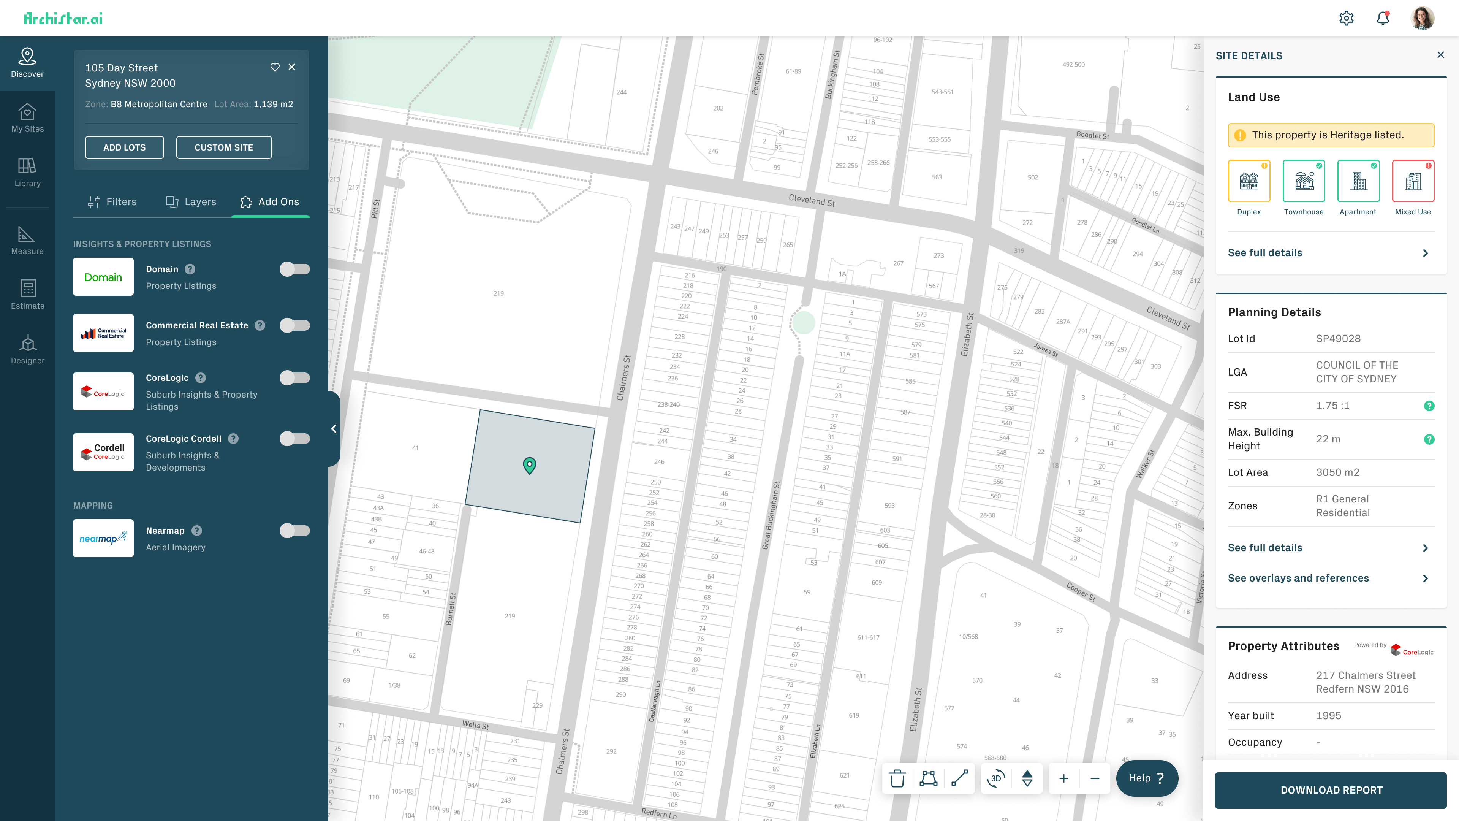Click the FSR info question mark

pos(1429,406)
